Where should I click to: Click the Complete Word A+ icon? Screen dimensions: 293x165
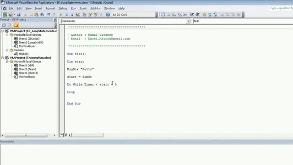coord(185,15)
